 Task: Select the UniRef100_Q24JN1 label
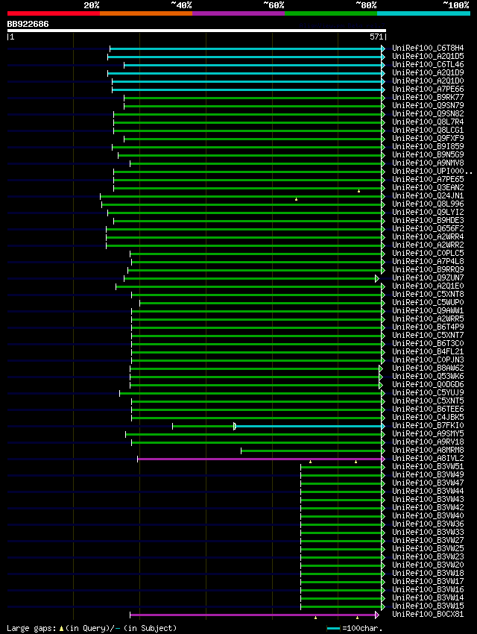coord(428,195)
